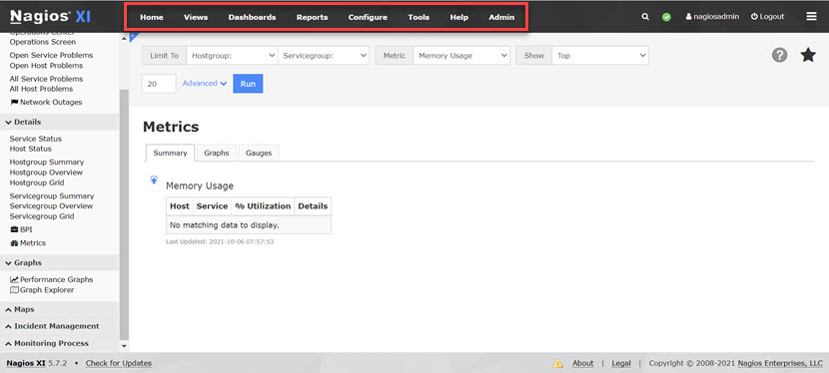Expand the Monitoring Process section
This screenshot has width=829, height=373.
point(59,343)
